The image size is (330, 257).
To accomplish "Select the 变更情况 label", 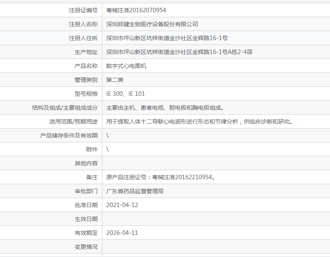I will point(86,247).
